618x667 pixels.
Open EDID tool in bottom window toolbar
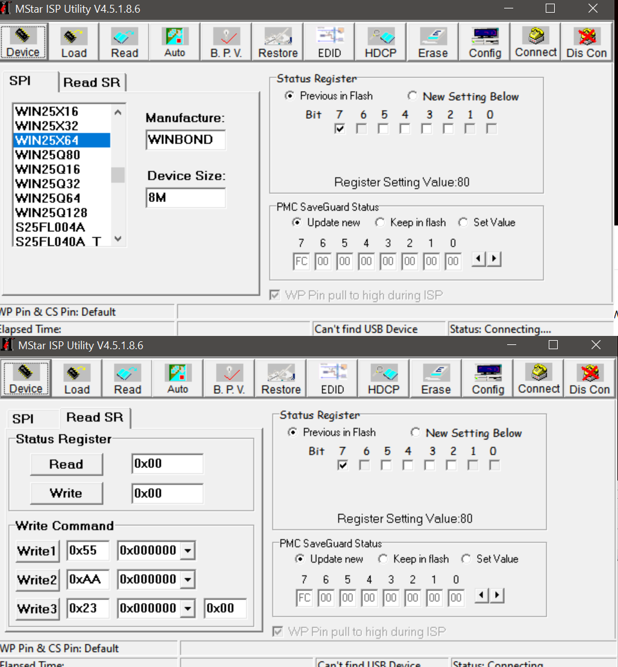pyautogui.click(x=332, y=378)
